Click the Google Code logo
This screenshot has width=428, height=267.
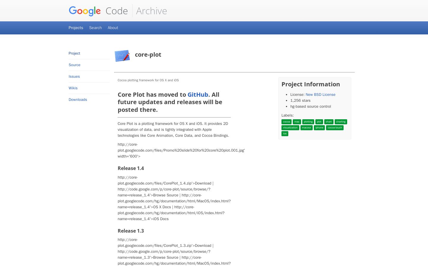click(x=98, y=11)
